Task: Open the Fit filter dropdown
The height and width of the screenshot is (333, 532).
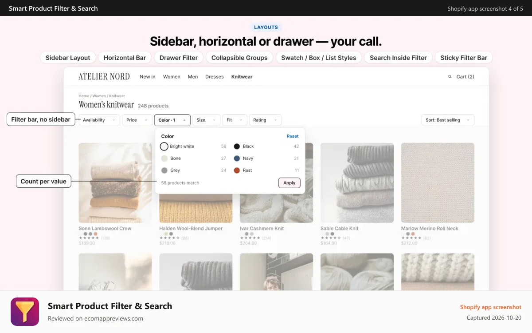Action: click(x=235, y=120)
